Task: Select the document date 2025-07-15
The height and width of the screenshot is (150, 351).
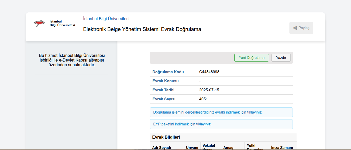Action: (x=209, y=90)
